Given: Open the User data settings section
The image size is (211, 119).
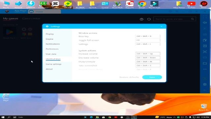Looking at the screenshot, I should click(x=51, y=54).
